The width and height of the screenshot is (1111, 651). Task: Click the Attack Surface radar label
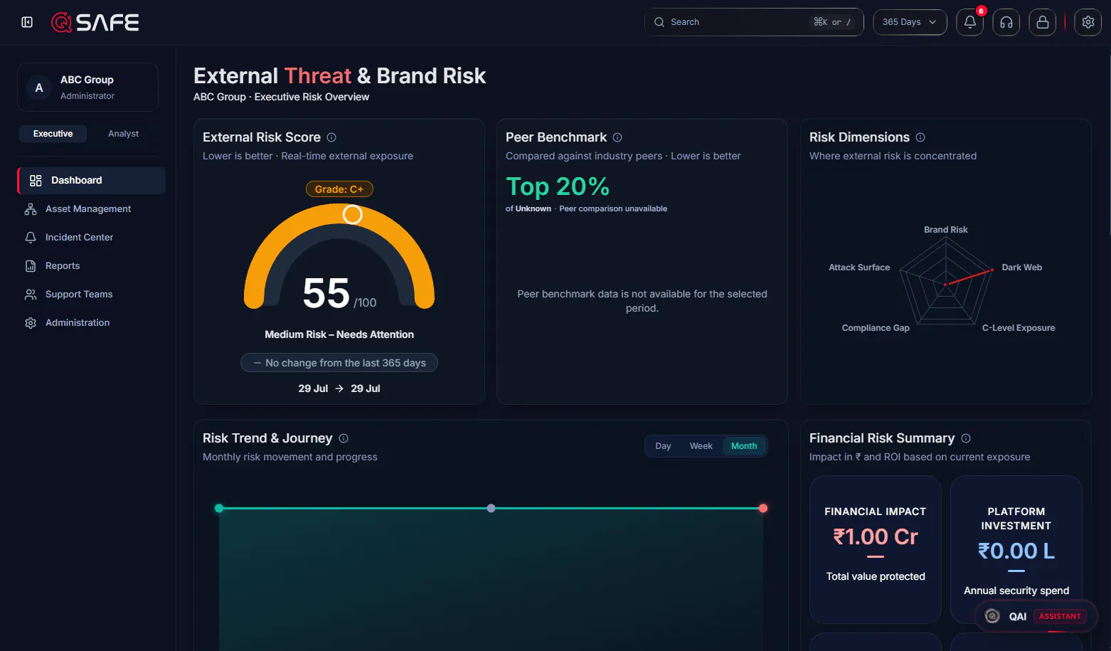[859, 268]
